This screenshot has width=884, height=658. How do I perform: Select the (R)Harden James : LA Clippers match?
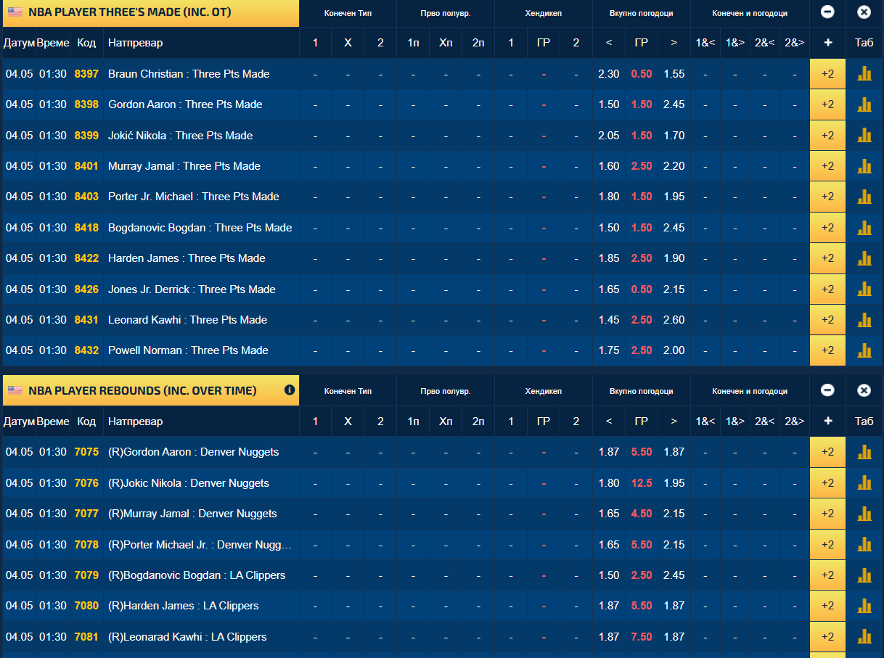(x=184, y=606)
